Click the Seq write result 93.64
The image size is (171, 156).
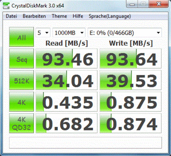pyautogui.click(x=130, y=58)
